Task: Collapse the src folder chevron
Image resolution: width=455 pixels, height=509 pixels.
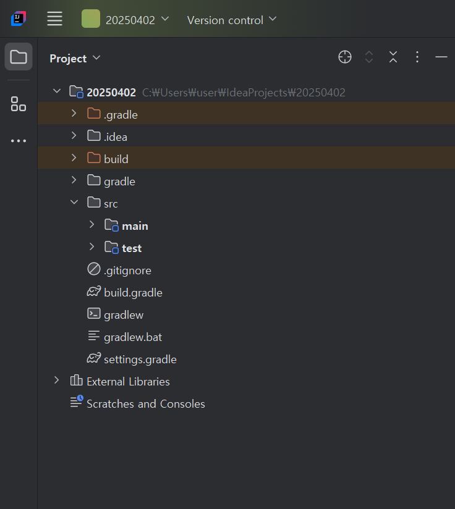Action: (x=74, y=203)
